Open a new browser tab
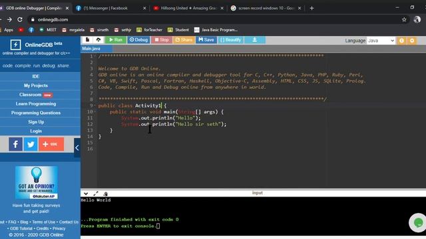The image size is (426, 239). point(312,8)
